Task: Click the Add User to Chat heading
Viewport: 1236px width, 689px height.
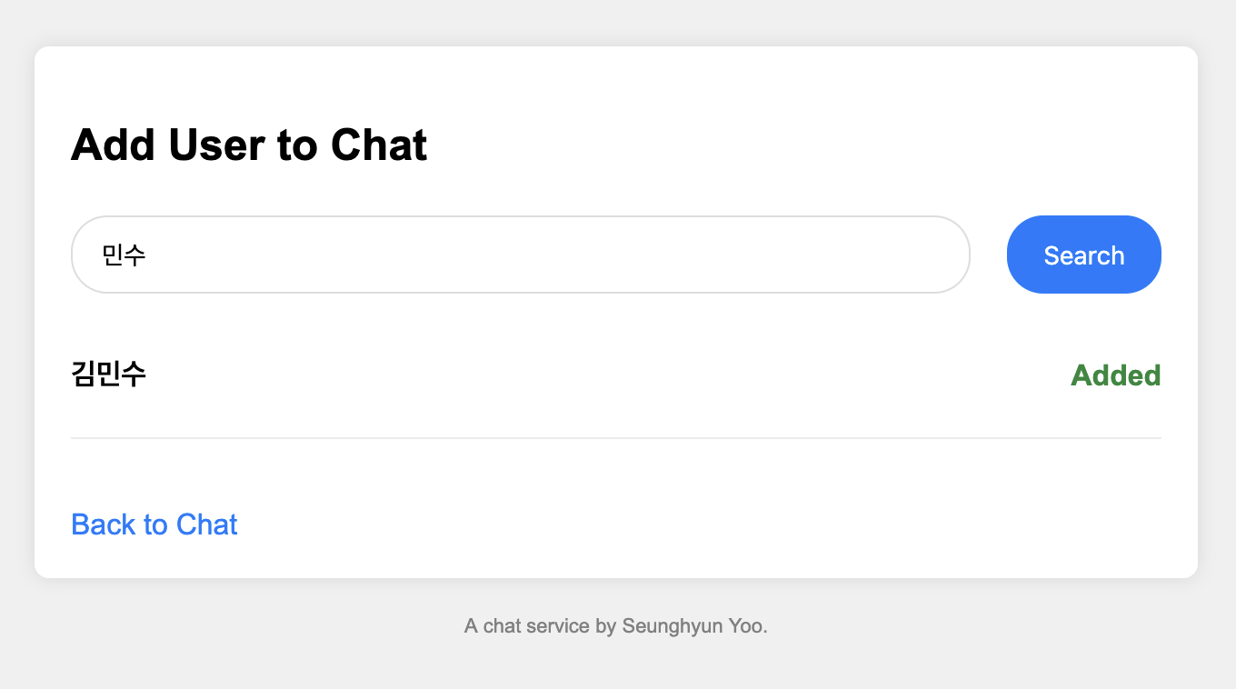Action: [x=249, y=145]
